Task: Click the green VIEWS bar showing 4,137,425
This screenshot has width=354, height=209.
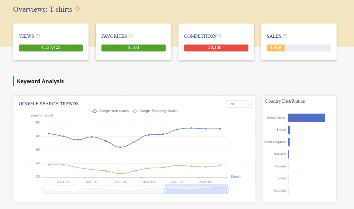Action: (x=51, y=48)
